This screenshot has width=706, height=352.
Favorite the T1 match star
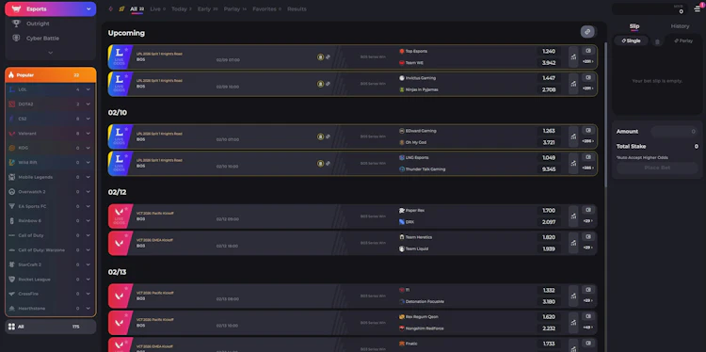126,288
